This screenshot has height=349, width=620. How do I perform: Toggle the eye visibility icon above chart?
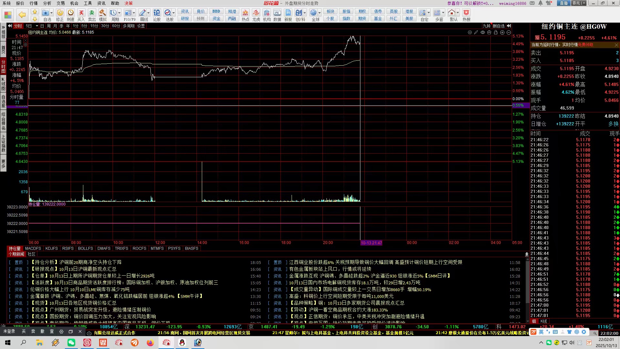[483, 33]
